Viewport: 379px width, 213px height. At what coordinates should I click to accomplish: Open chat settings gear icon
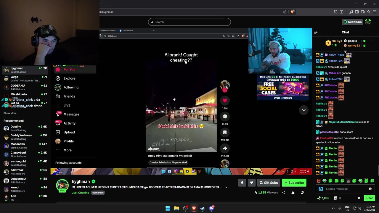(x=359, y=198)
